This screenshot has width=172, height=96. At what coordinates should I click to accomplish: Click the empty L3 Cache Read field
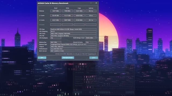(56, 25)
